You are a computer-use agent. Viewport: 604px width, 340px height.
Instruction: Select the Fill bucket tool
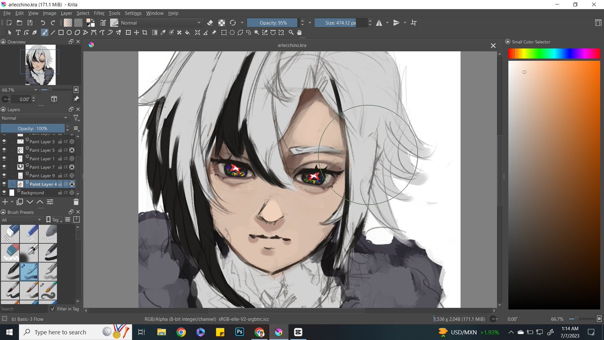pyautogui.click(x=187, y=33)
